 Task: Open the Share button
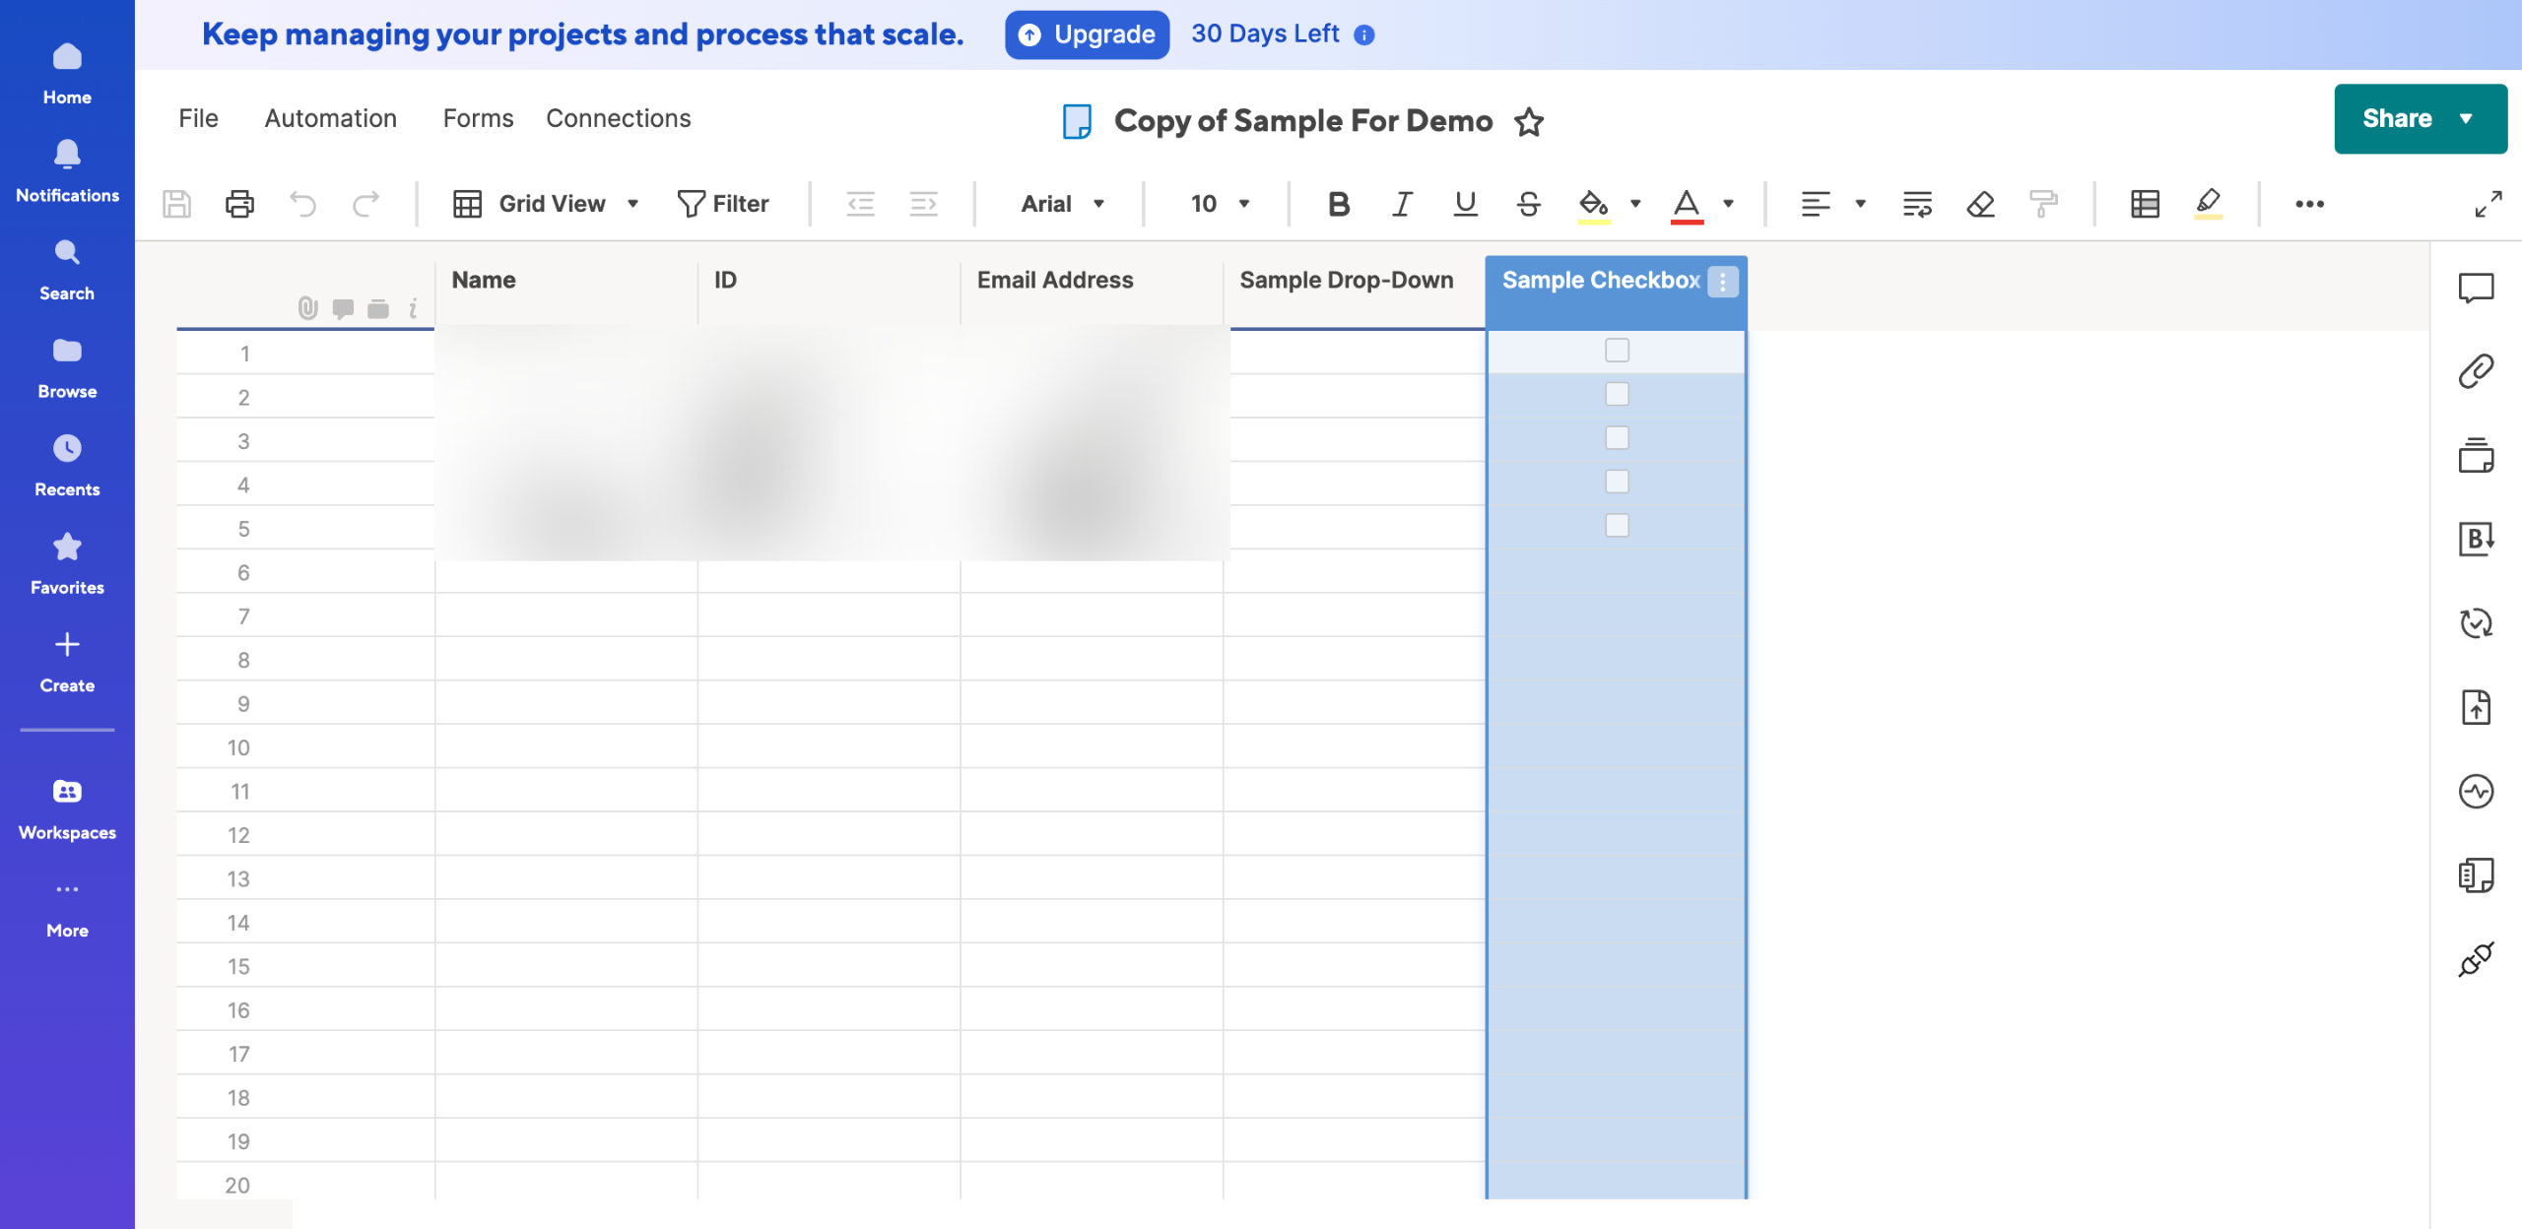tap(2398, 118)
